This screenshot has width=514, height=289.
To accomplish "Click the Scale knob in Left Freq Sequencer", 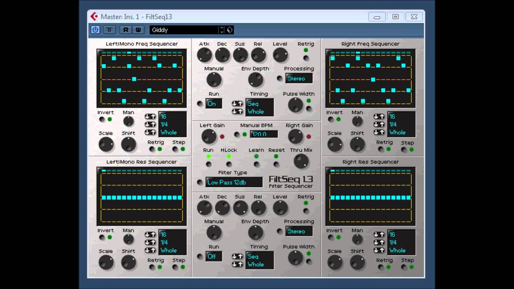I will [106, 144].
